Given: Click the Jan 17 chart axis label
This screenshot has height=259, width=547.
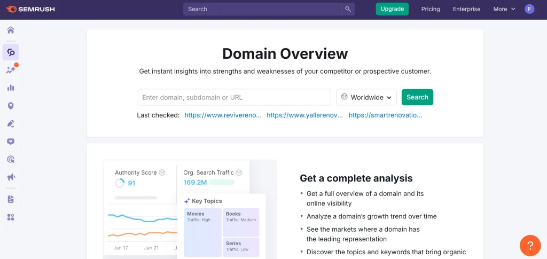Looking at the screenshot, I should point(121,248).
